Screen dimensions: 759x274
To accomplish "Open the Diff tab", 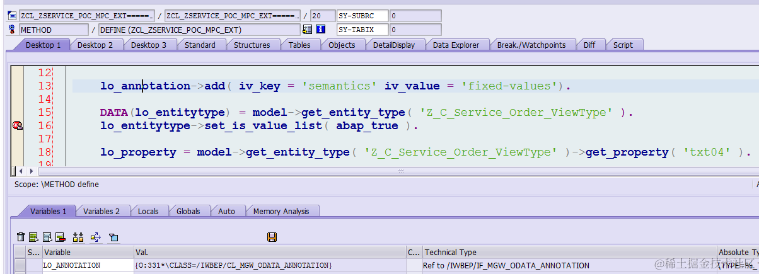I will click(x=589, y=45).
